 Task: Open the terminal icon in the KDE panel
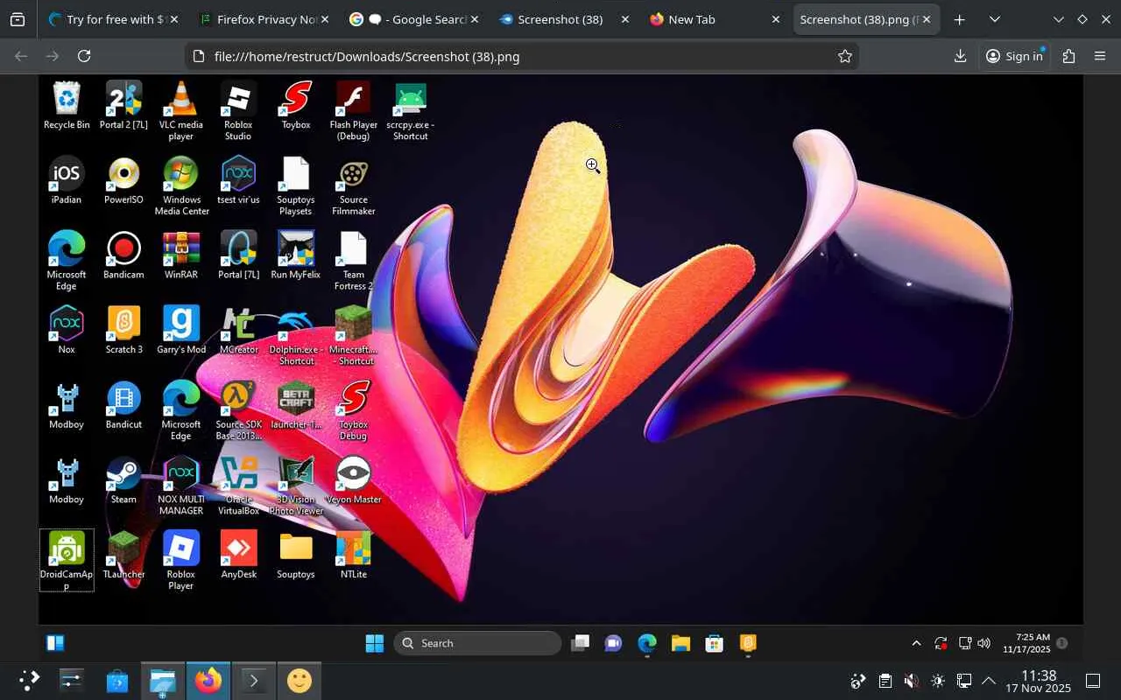tap(253, 680)
